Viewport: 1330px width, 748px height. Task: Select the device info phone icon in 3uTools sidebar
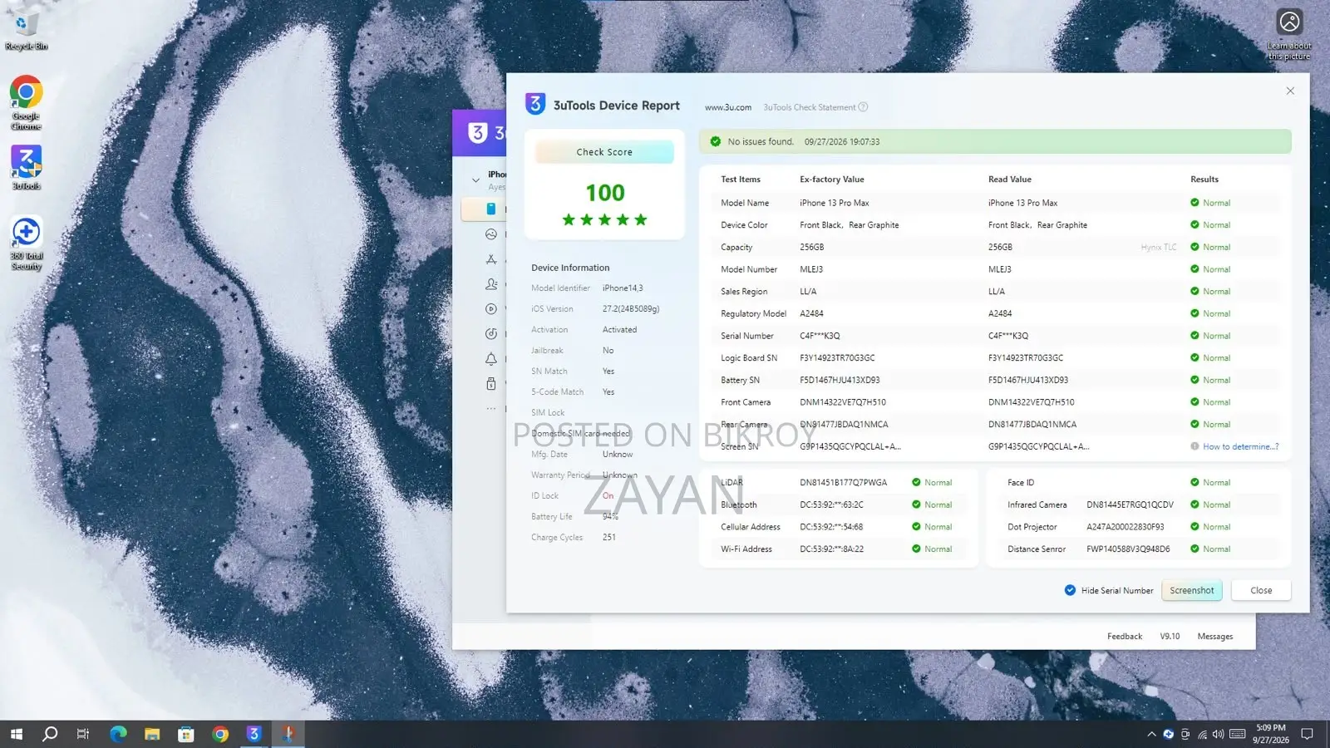pos(490,209)
